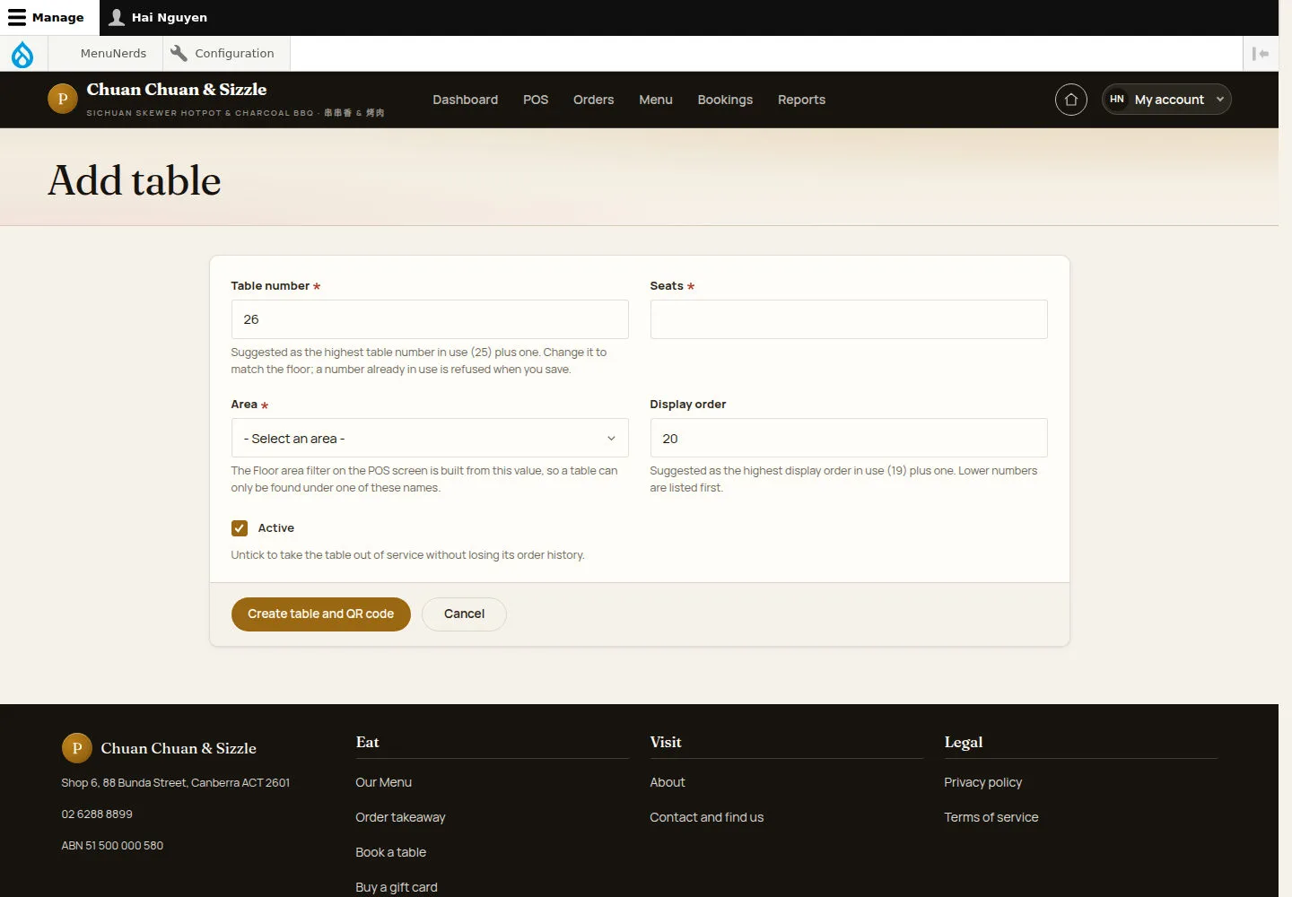
Task: Follow the Book a table link
Action: click(391, 852)
